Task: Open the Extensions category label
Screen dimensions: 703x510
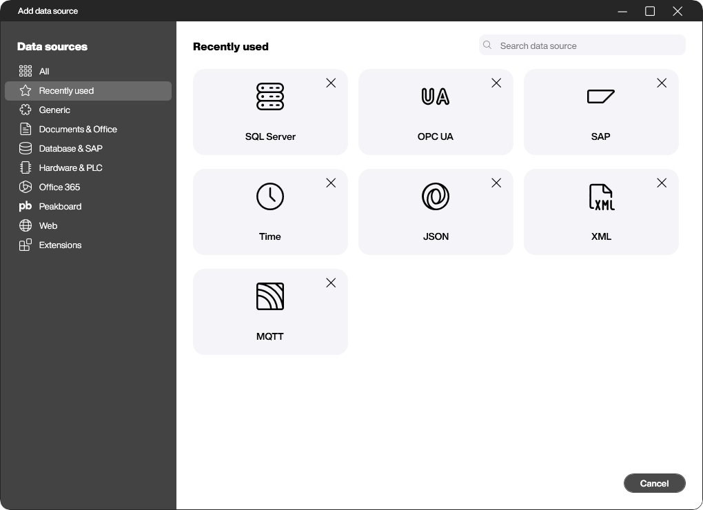Action: click(60, 245)
